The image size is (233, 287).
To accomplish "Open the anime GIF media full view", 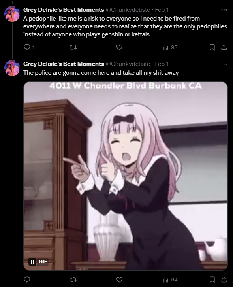I will (126, 176).
